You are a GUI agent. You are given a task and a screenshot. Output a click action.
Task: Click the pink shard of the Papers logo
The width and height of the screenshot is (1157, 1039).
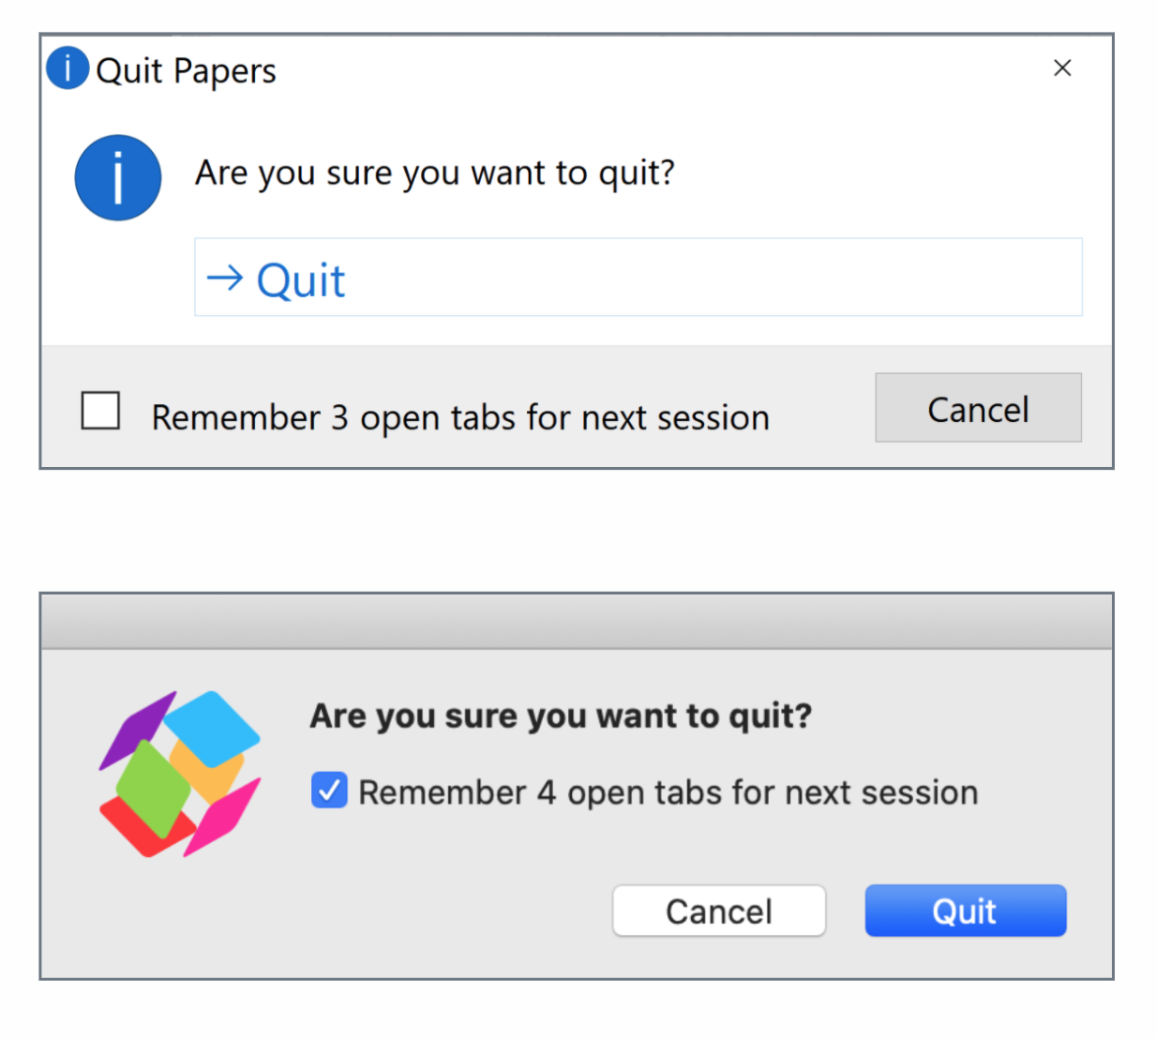pyautogui.click(x=223, y=816)
